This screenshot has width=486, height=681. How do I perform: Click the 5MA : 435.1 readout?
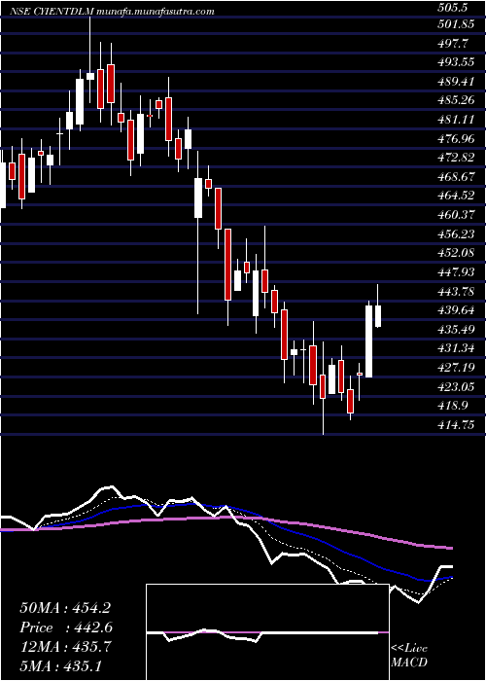tap(60, 665)
